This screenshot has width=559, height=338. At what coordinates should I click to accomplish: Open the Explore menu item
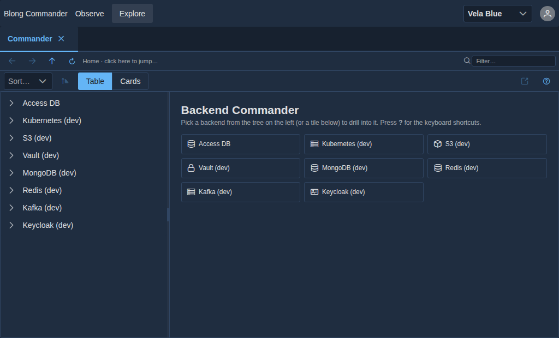coord(132,14)
